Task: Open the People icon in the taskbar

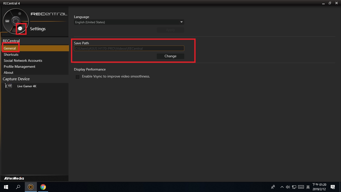Action: pos(273,187)
